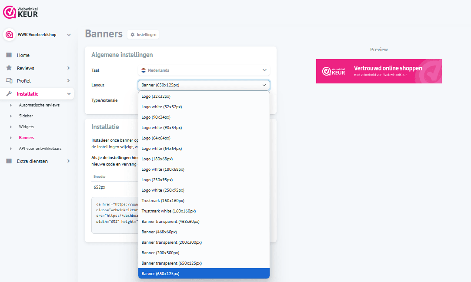
Task: Click the Extra diensten grid icon
Action: (9, 161)
